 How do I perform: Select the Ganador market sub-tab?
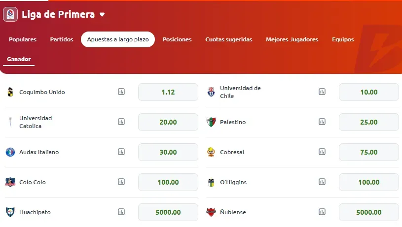[x=19, y=59]
